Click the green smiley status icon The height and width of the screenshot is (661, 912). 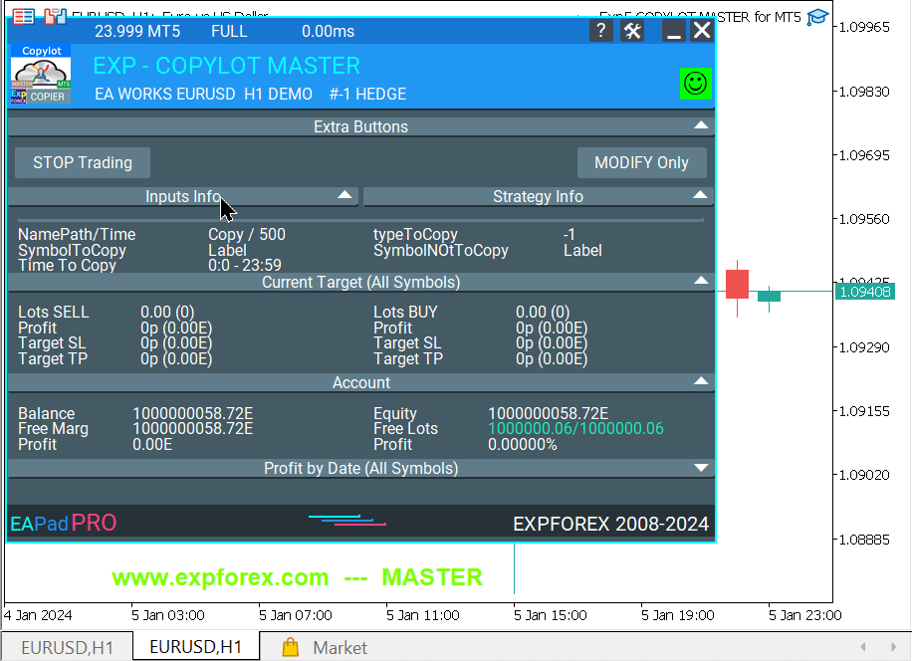coord(695,84)
